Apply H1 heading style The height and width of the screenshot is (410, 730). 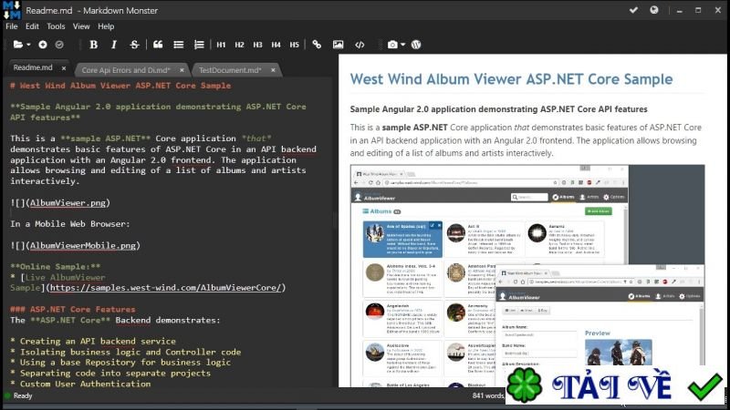pos(221,45)
